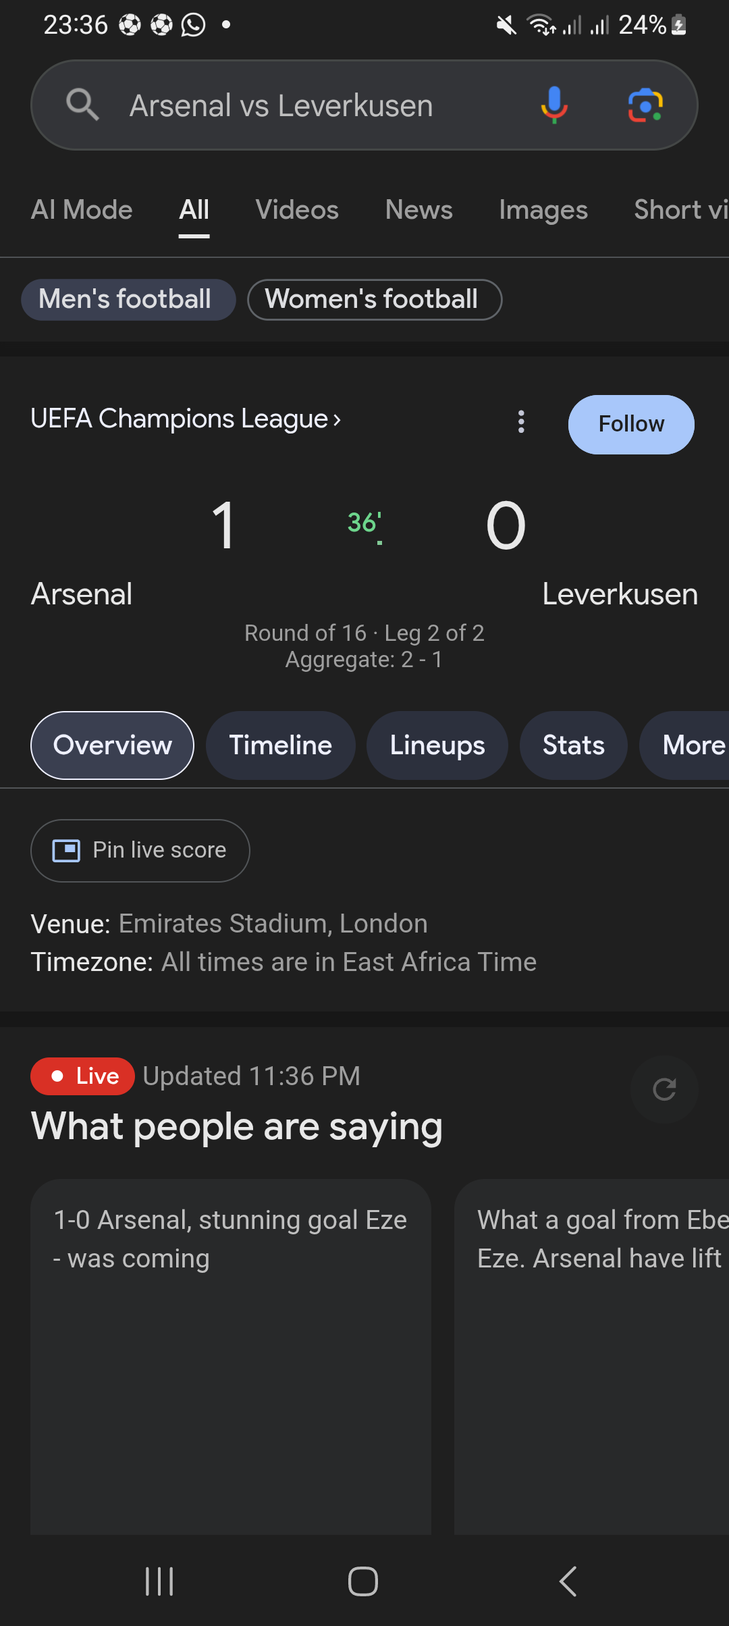
Task: Refresh the live comments feed
Action: pyautogui.click(x=664, y=1089)
